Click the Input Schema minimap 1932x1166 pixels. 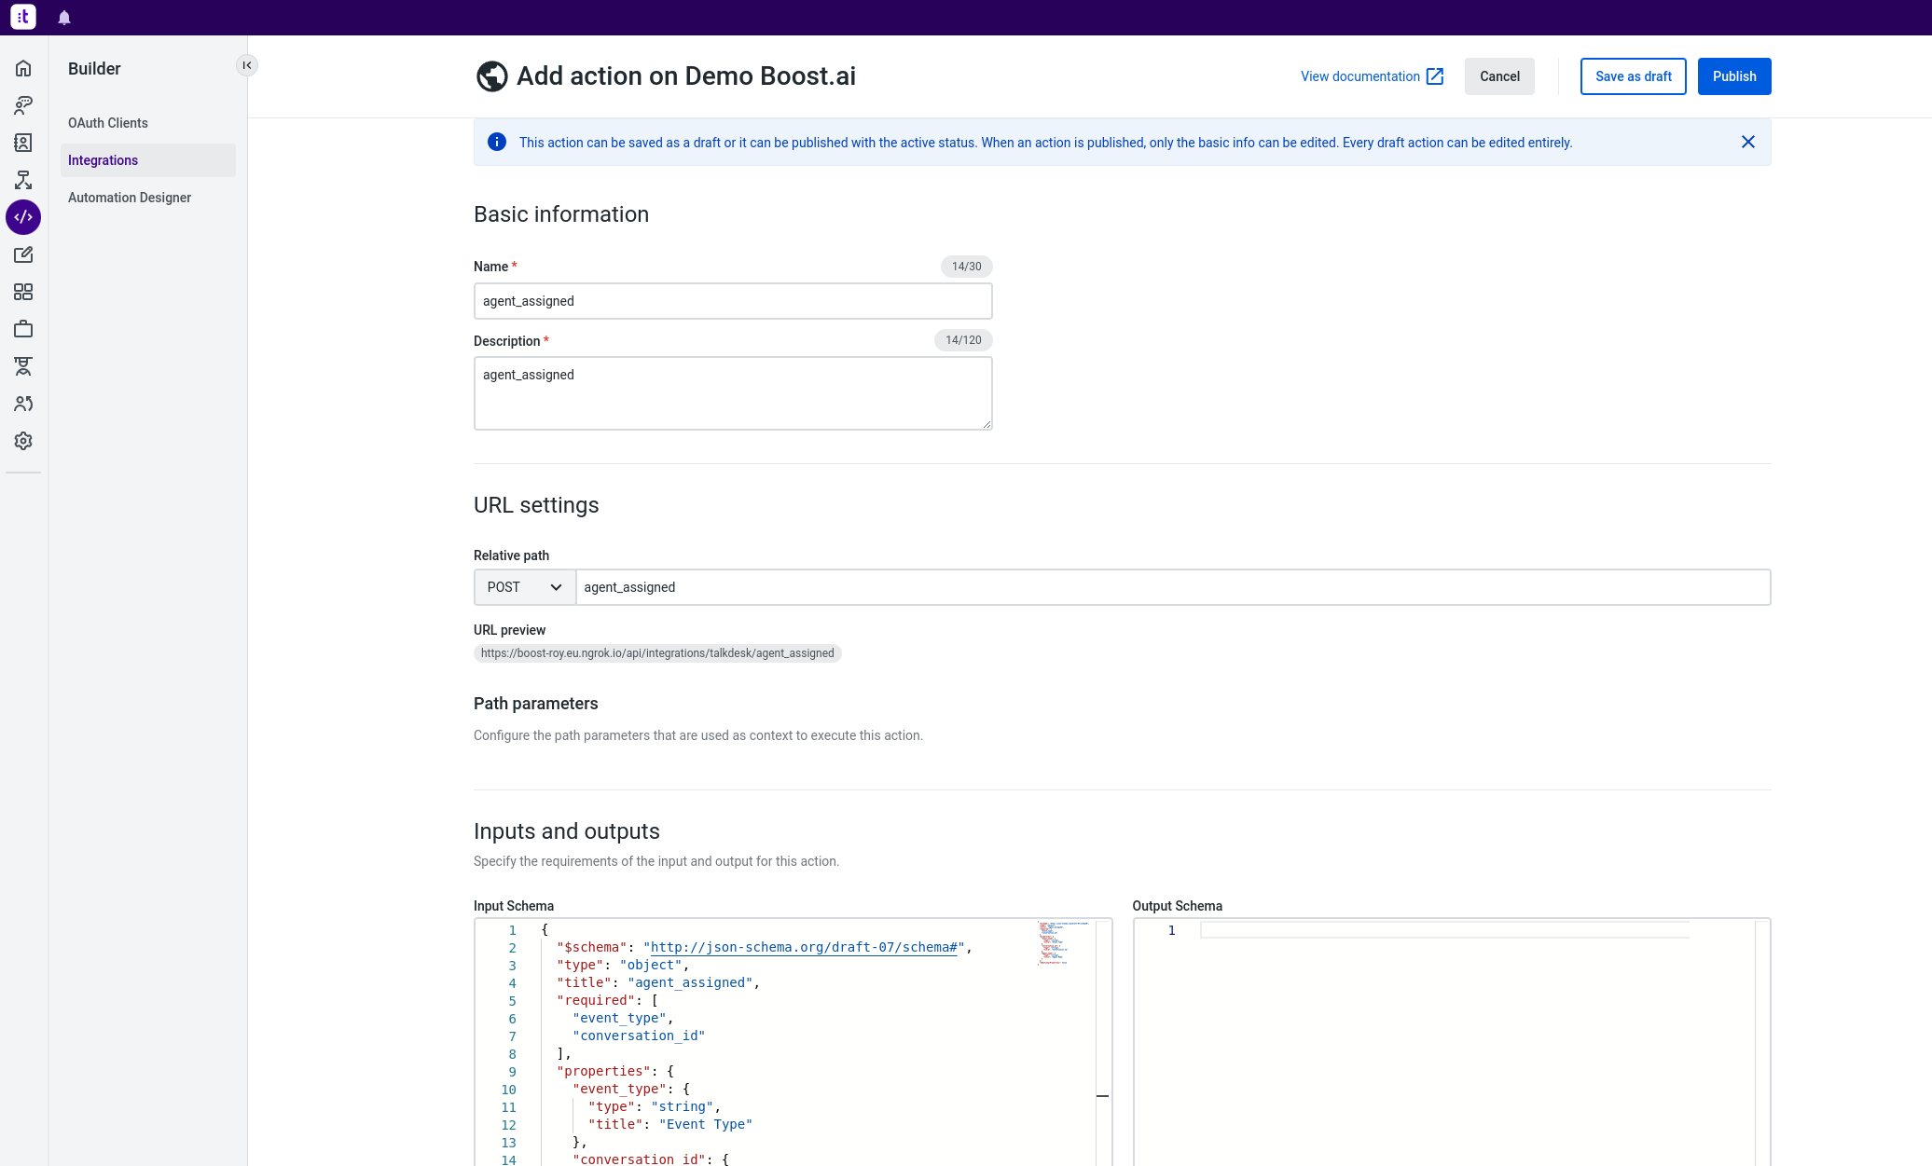point(1064,942)
